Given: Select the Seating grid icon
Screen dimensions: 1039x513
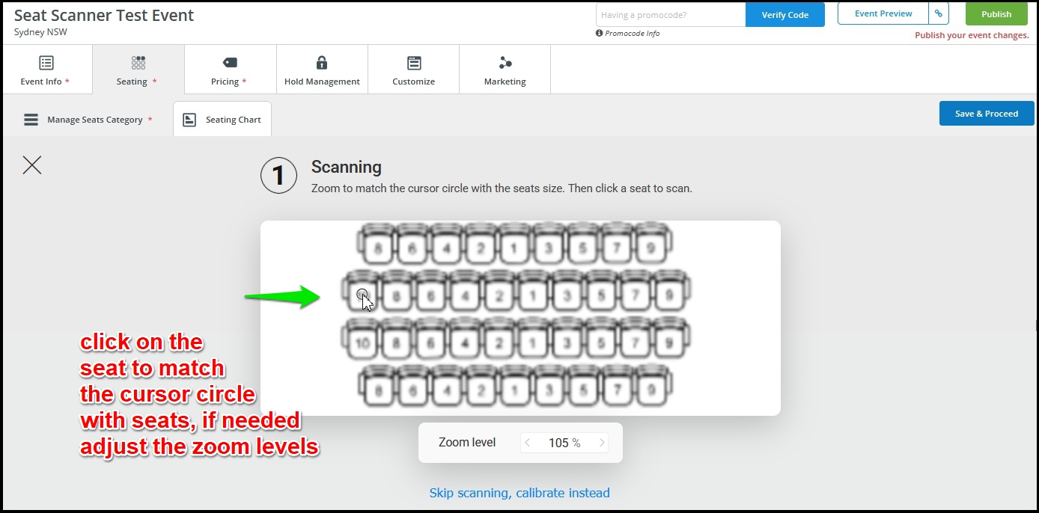Looking at the screenshot, I should [x=138, y=63].
